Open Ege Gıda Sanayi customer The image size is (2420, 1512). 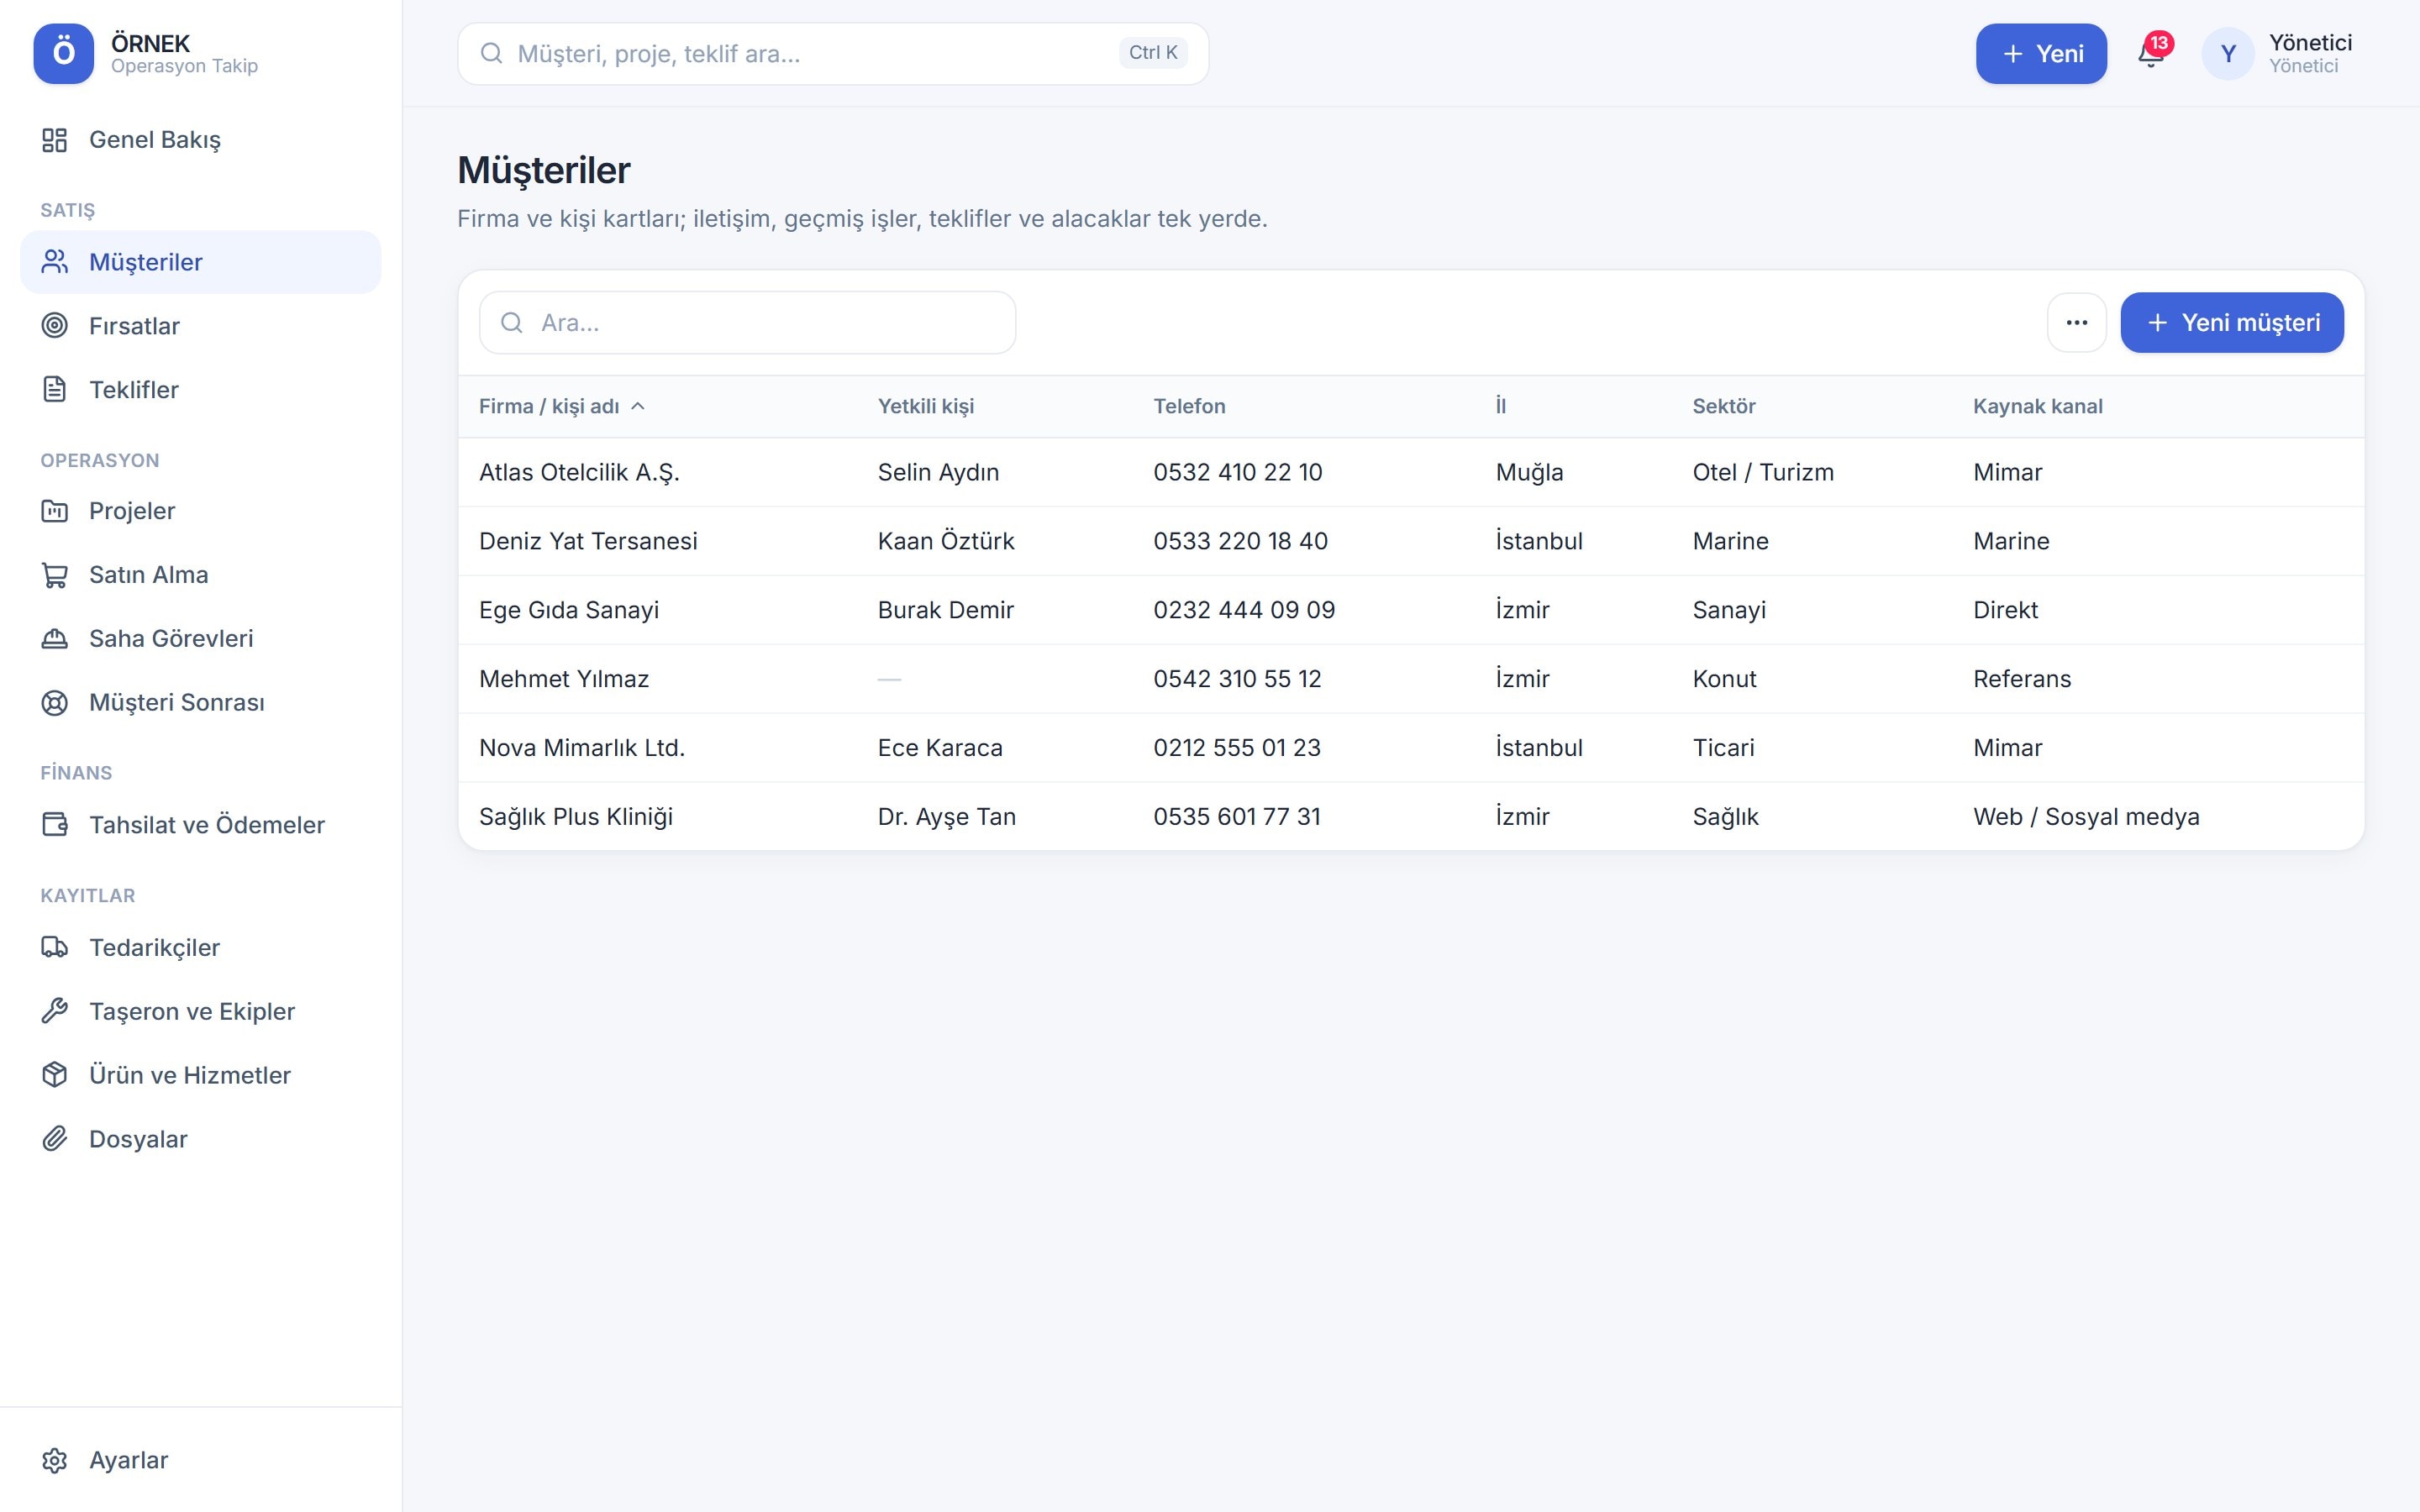click(1411, 610)
